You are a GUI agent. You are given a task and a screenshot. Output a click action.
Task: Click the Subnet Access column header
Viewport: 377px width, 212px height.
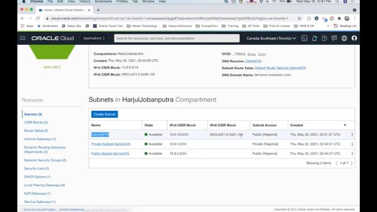pos(264,125)
